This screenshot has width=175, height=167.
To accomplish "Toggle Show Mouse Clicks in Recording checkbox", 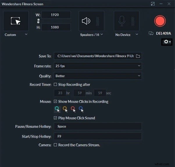I will pyautogui.click(x=55, y=101).
